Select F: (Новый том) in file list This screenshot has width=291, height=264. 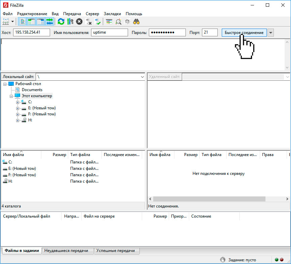tap(22, 175)
